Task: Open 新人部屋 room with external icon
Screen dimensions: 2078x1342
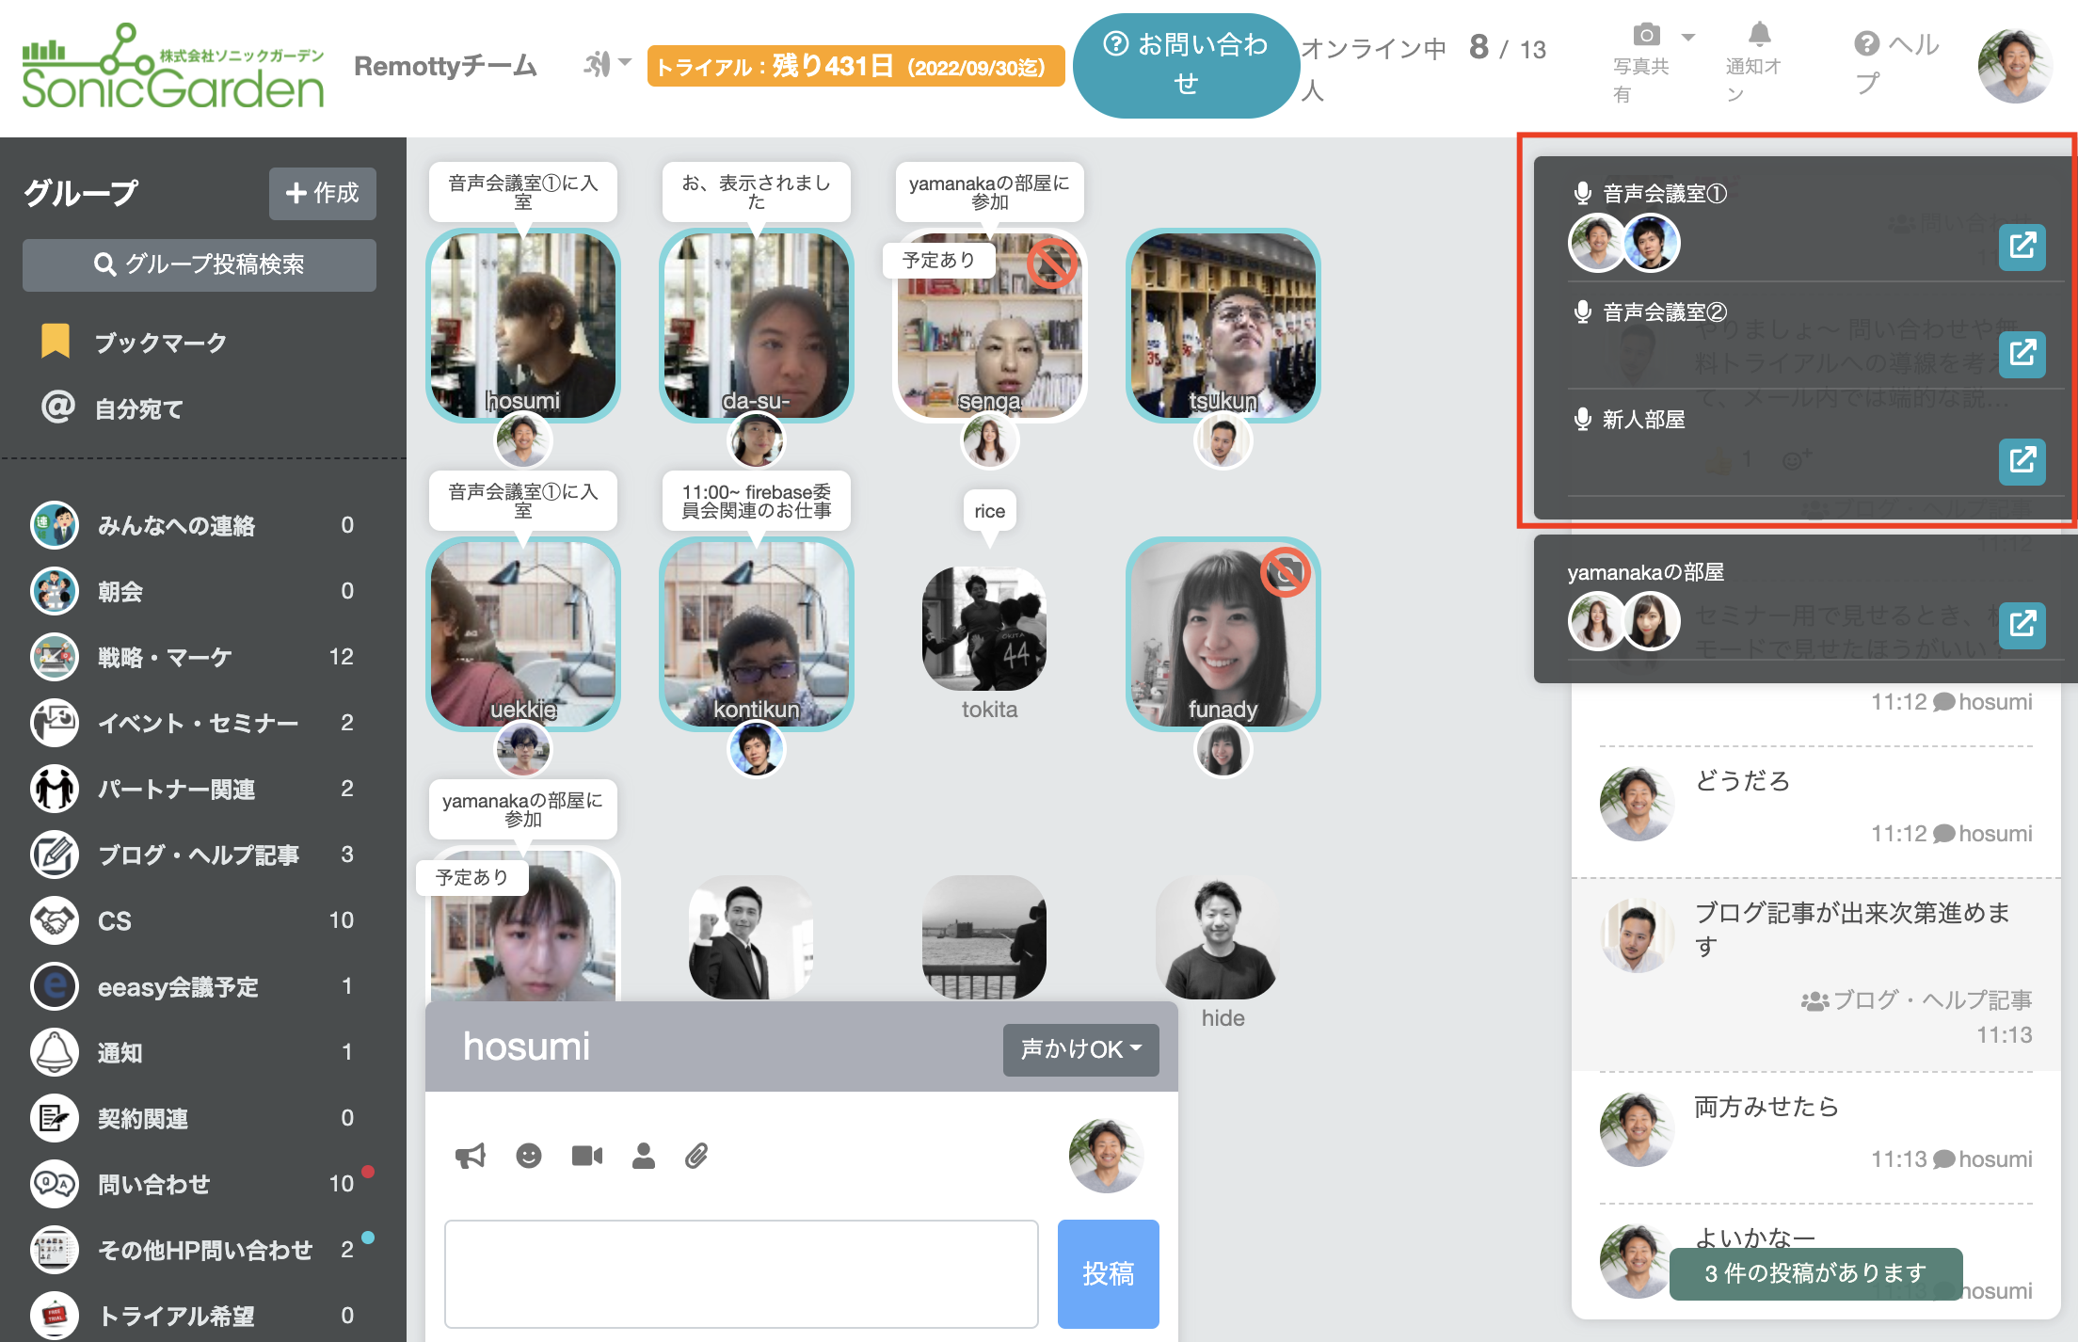Action: click(2022, 461)
